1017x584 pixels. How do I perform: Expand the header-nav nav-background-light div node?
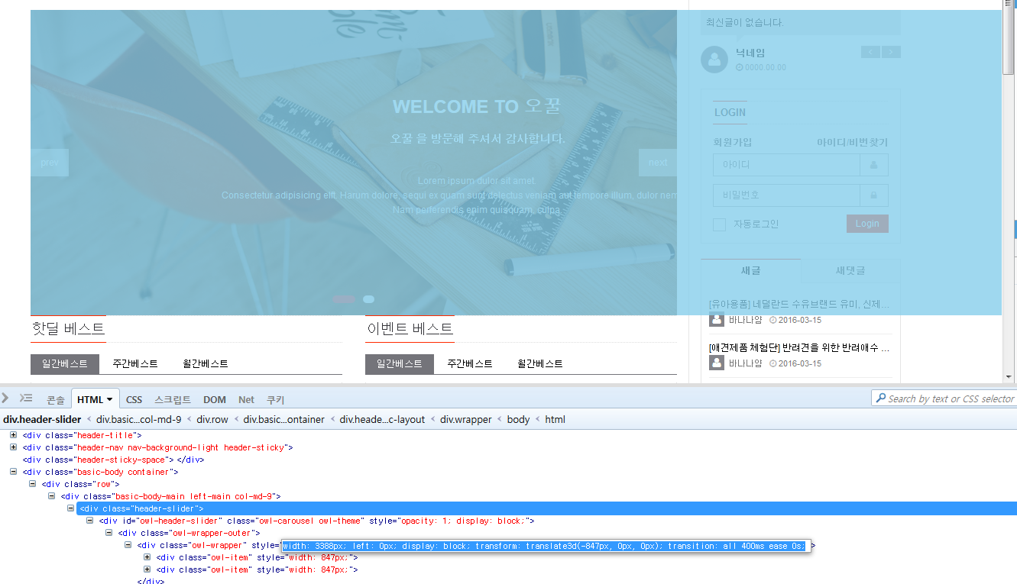13,447
